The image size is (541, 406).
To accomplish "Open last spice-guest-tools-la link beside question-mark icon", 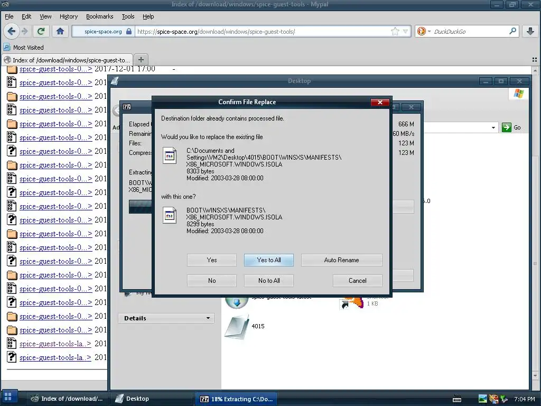I will pos(55,357).
